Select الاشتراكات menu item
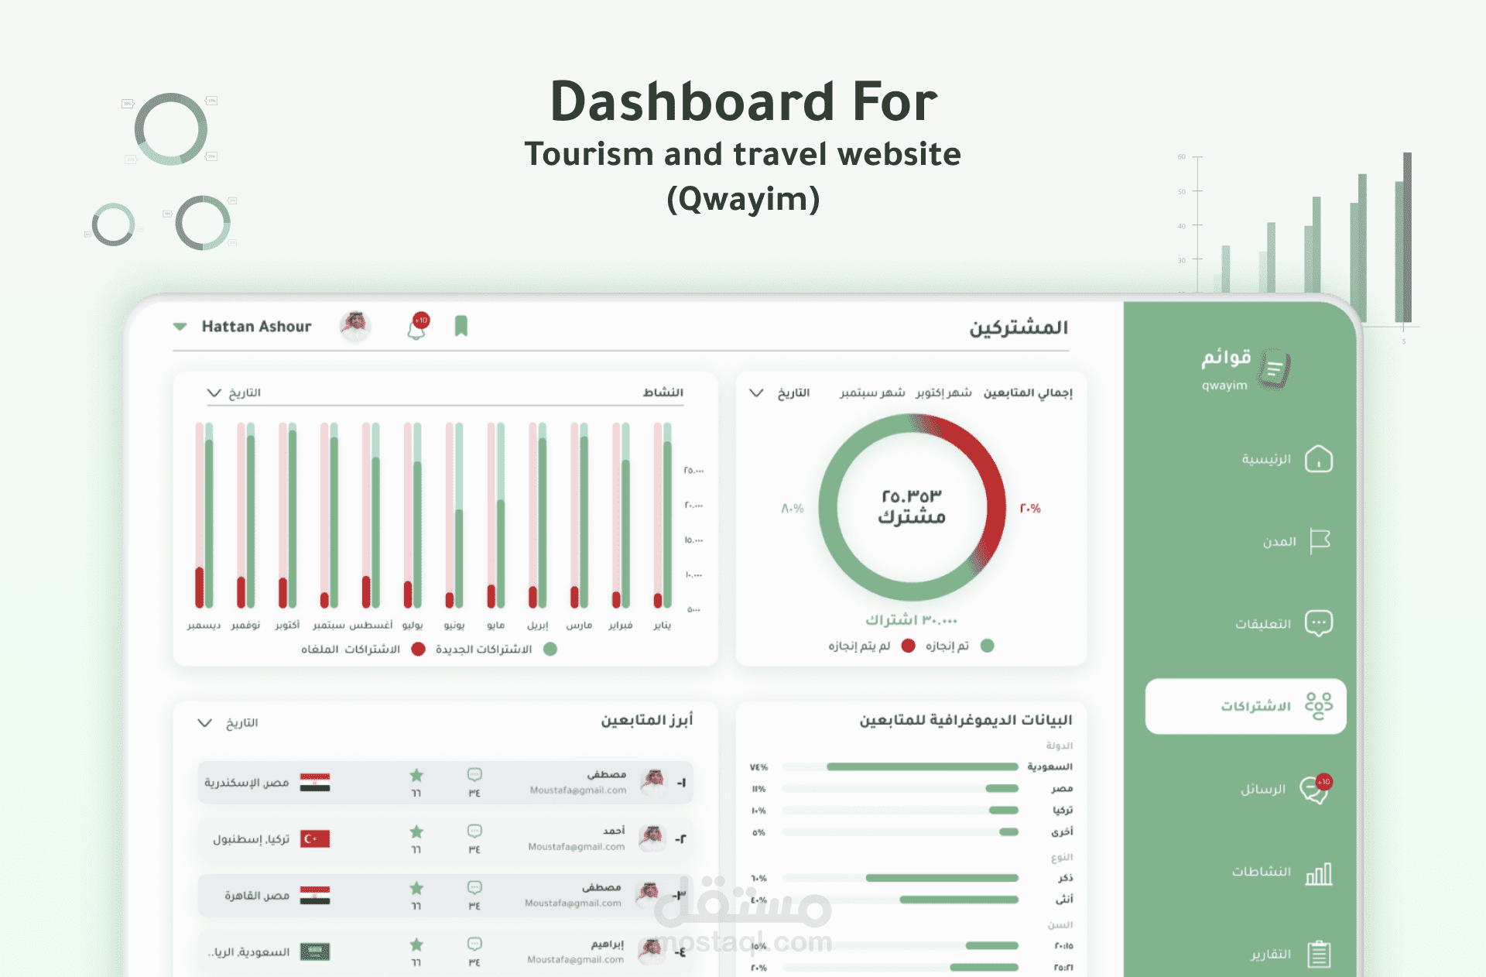1486x977 pixels. pyautogui.click(x=1246, y=706)
